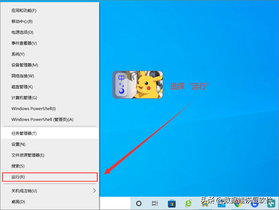Open the green e browser icon
Image resolution: width=279 pixels, height=210 pixels.
coord(189,203)
